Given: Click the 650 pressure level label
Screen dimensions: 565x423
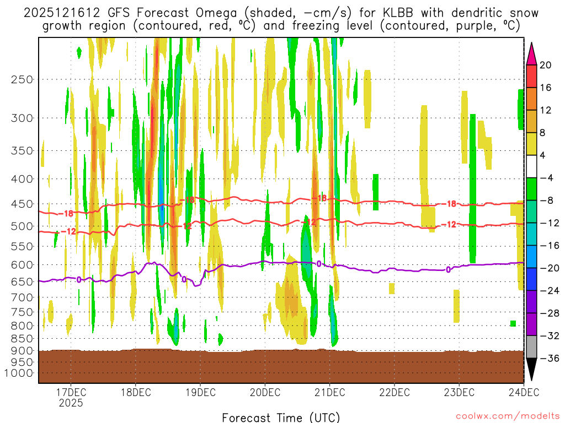Looking at the screenshot, I should coord(22,281).
